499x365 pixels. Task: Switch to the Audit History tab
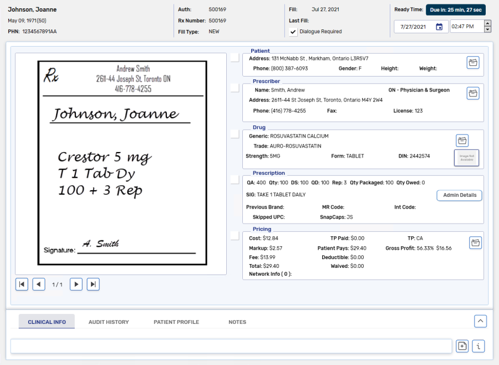(109, 322)
